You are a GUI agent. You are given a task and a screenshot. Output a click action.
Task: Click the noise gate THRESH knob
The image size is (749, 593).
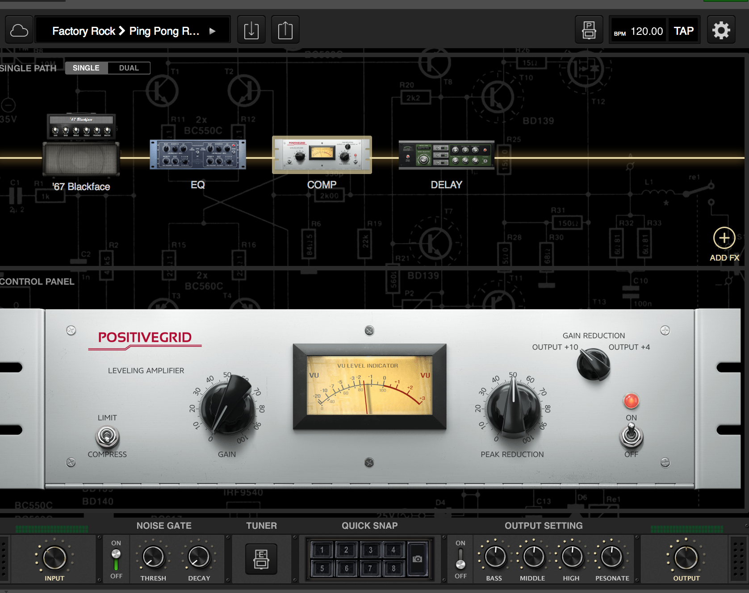153,557
